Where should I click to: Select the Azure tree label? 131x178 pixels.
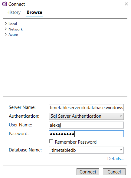pos(13,35)
